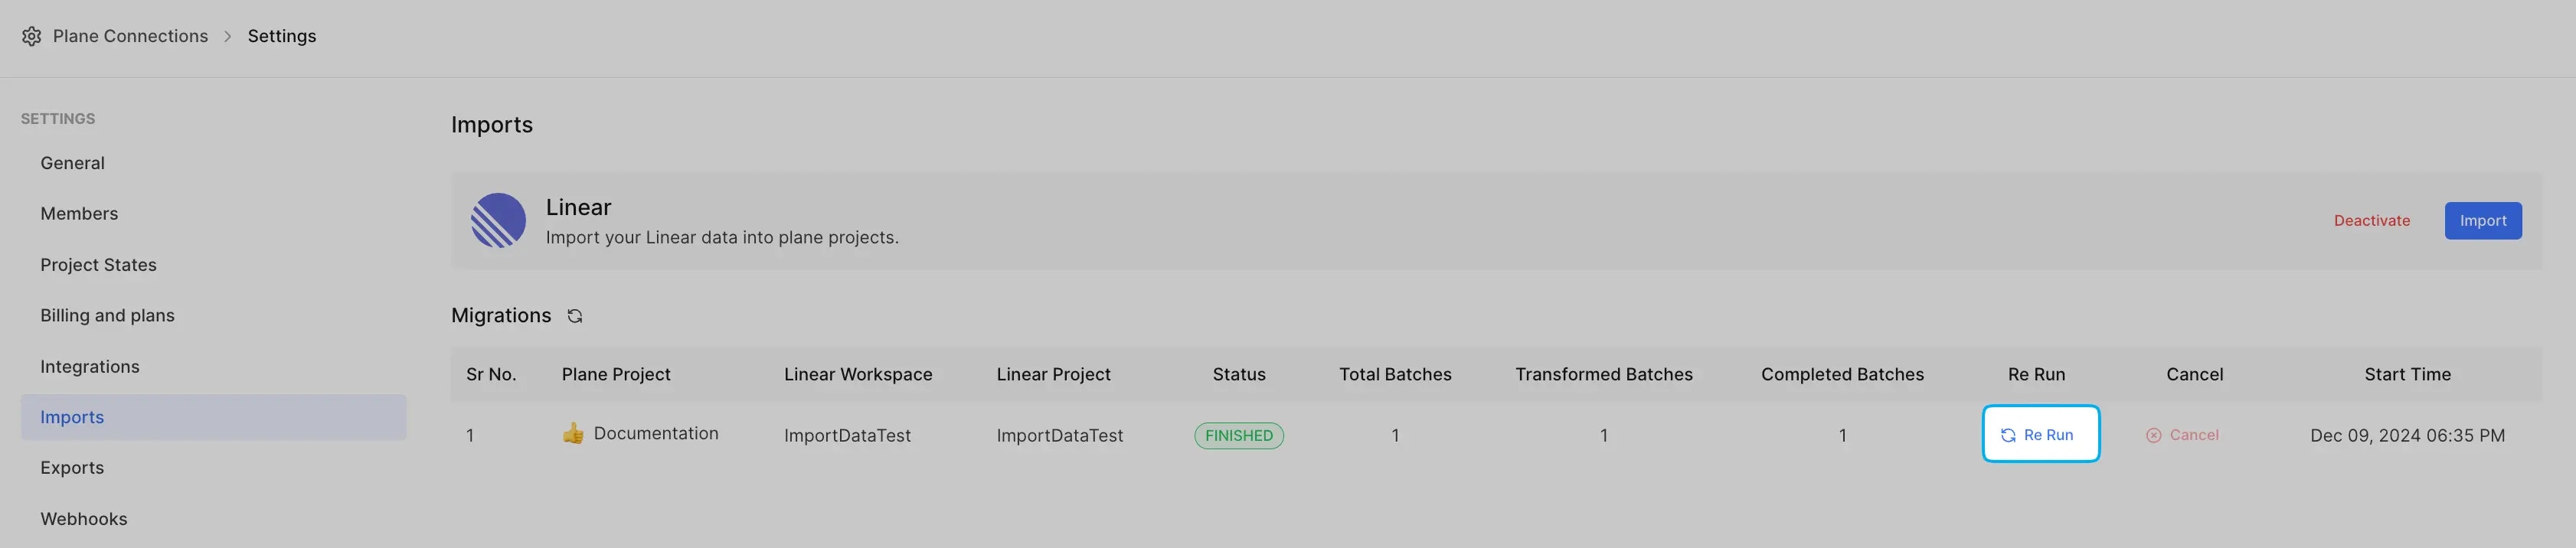2576x548 pixels.
Task: Open the General settings section
Action: click(x=72, y=163)
